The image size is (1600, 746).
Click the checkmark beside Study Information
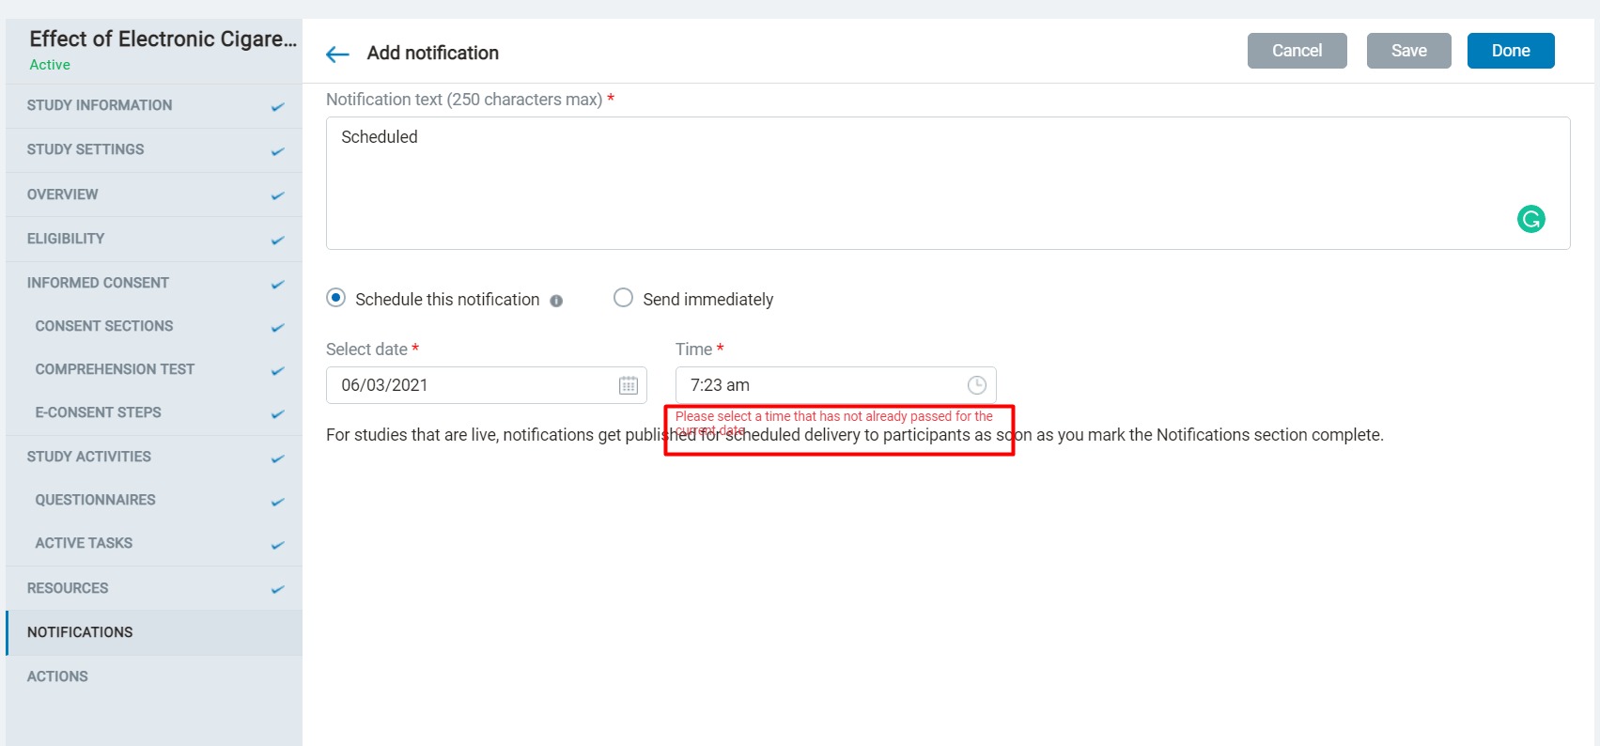tap(277, 107)
